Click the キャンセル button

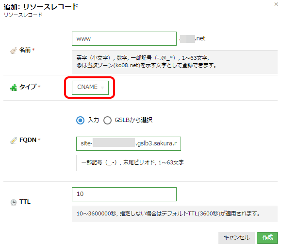(236, 238)
